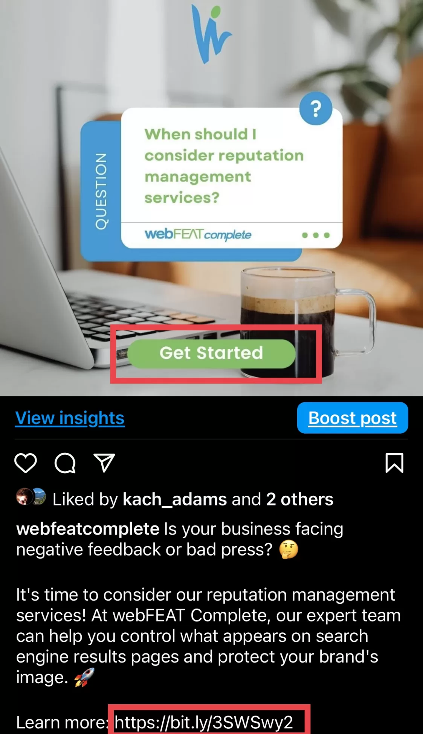Tap the webFEAT complete brand text
Image resolution: width=423 pixels, height=734 pixels.
pyautogui.click(x=198, y=235)
